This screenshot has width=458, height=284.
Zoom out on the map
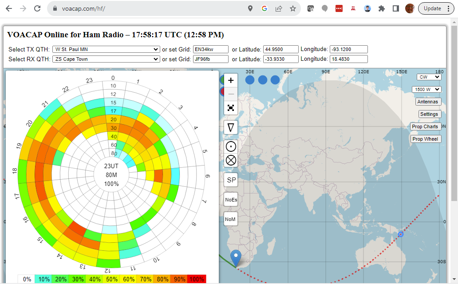[x=230, y=94]
